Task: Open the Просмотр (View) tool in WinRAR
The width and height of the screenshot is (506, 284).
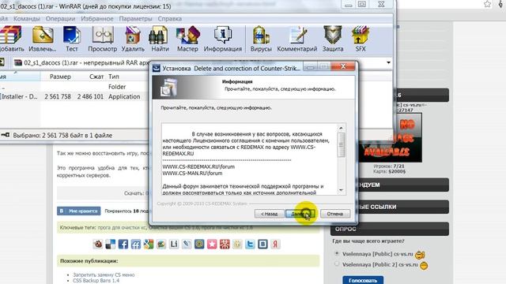Action: (102, 39)
